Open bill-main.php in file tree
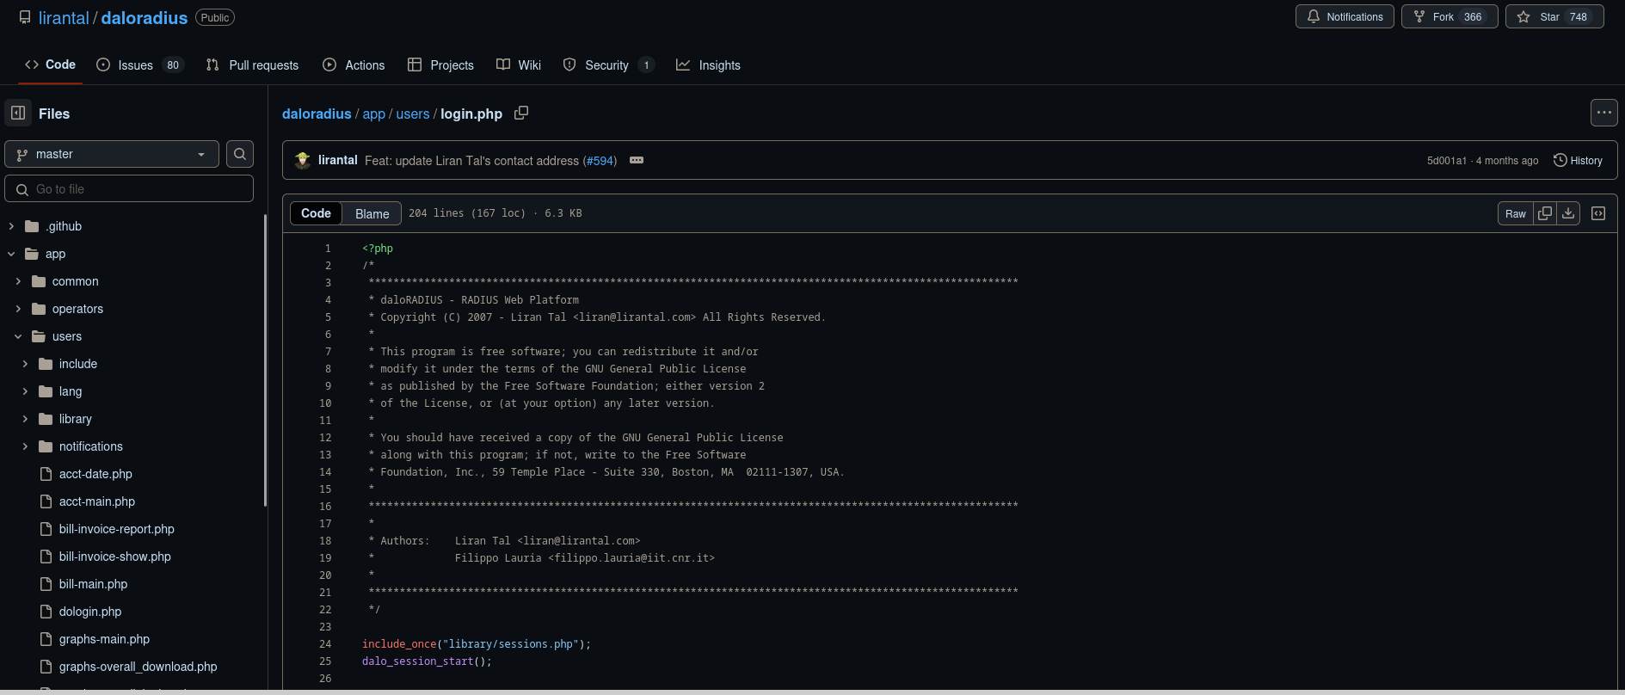1625x695 pixels. (x=93, y=584)
